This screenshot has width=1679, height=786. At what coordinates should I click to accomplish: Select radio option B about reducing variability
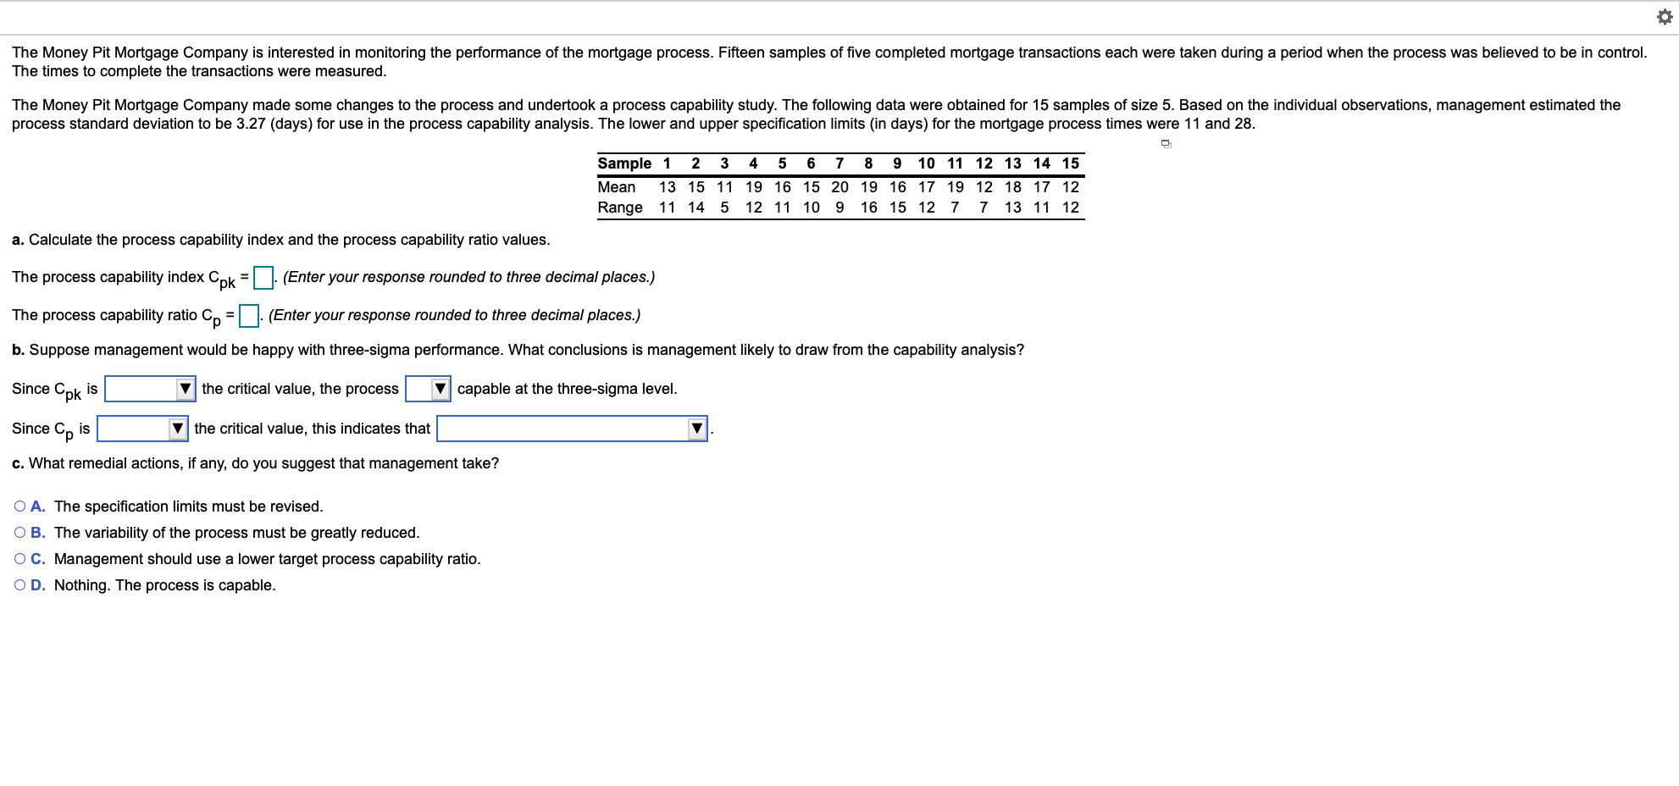(x=19, y=531)
